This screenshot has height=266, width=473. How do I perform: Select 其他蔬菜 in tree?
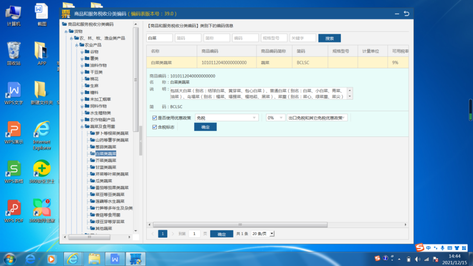click(x=103, y=229)
